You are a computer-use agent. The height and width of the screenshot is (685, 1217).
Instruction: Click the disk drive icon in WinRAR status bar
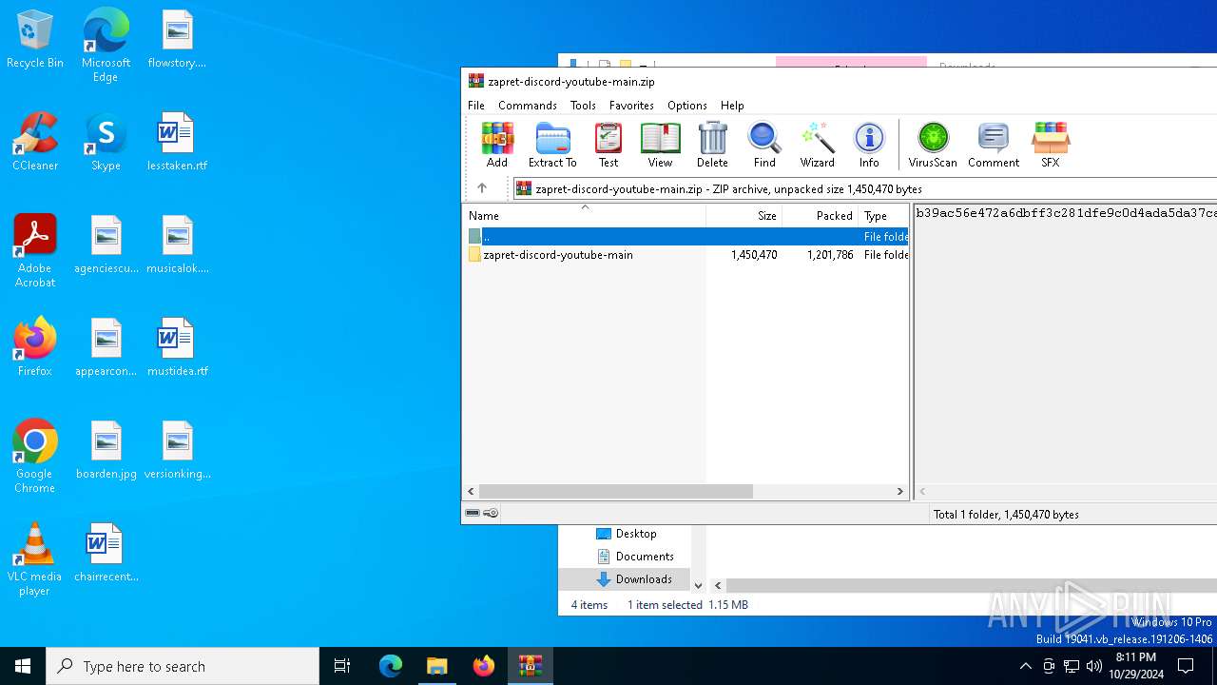pyautogui.click(x=473, y=513)
